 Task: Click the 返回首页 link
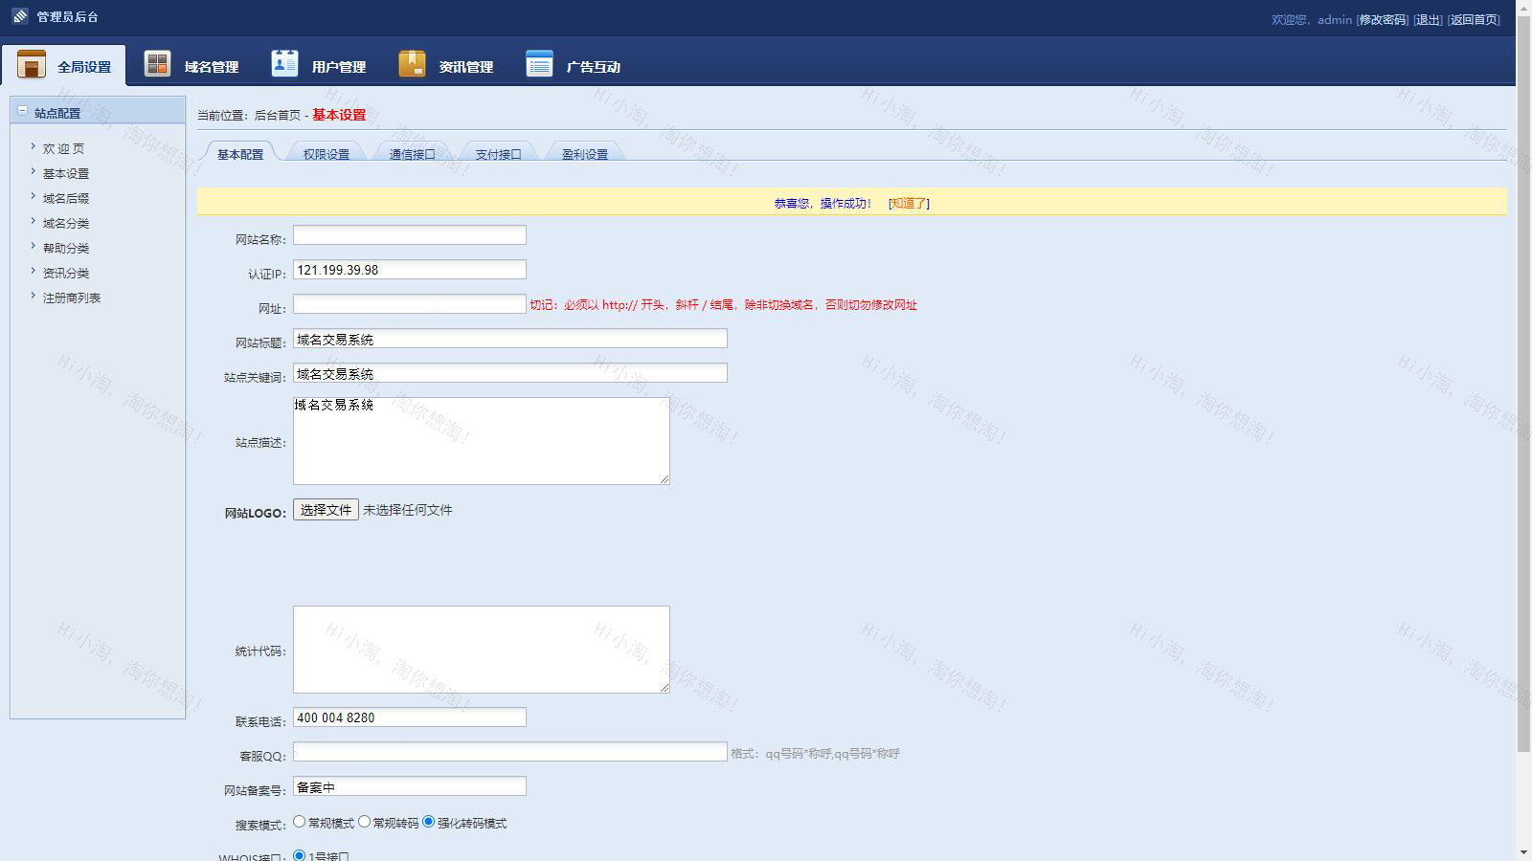click(1474, 19)
